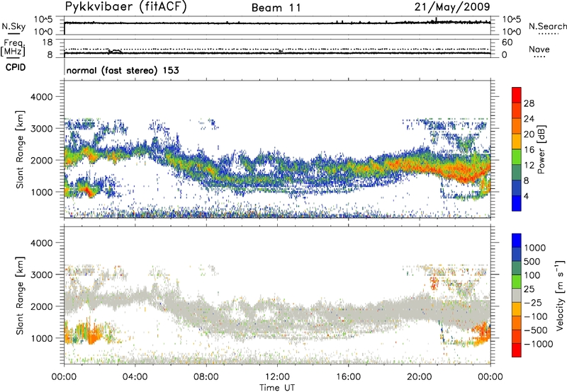The width and height of the screenshot is (567, 392).
Task: Click the "Slant Range [km]" label of the velocity panel
Action: (x=20, y=295)
